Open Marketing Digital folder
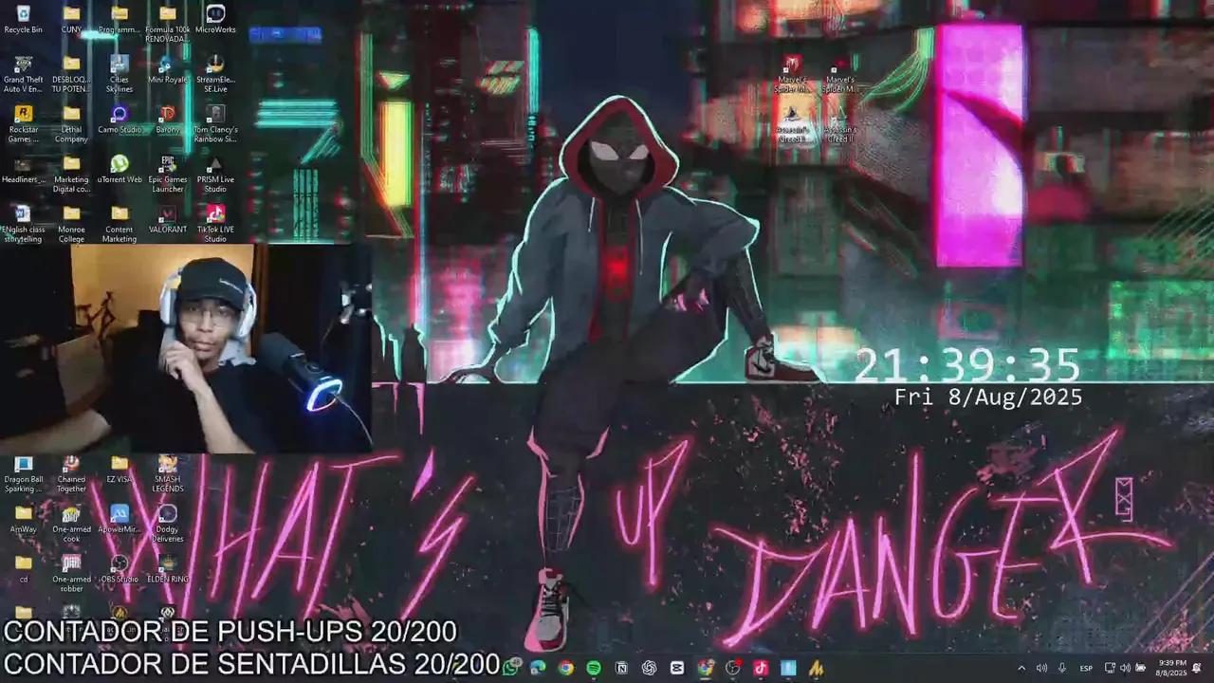The height and width of the screenshot is (683, 1214). (x=71, y=174)
